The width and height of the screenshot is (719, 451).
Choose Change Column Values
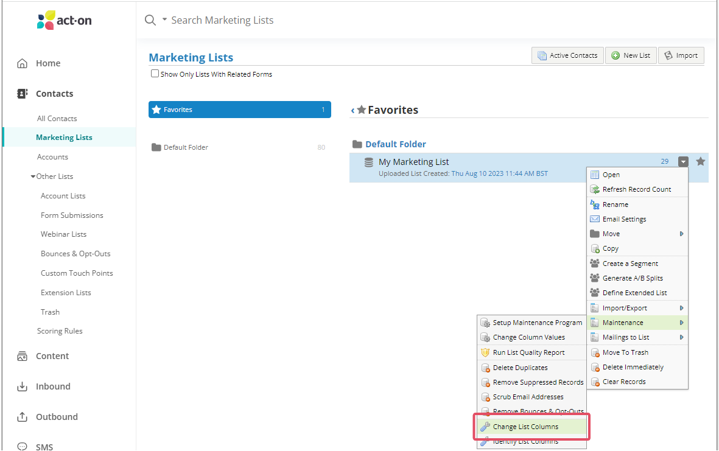click(x=532, y=337)
